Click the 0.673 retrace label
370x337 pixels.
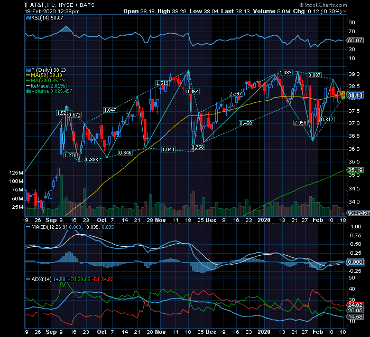pos(75,114)
